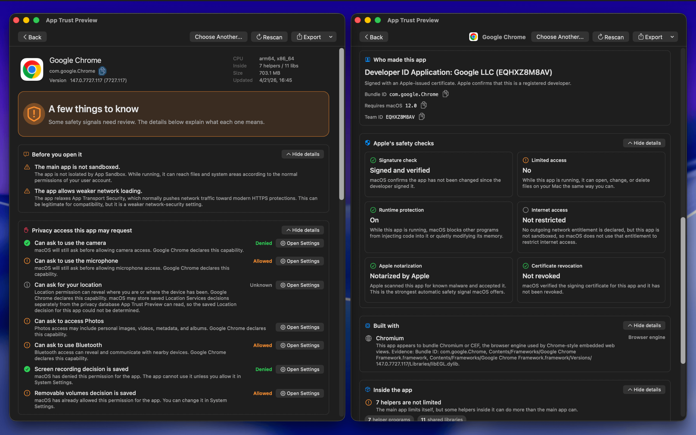Go Back in the right window
696x435 pixels.
pos(374,37)
